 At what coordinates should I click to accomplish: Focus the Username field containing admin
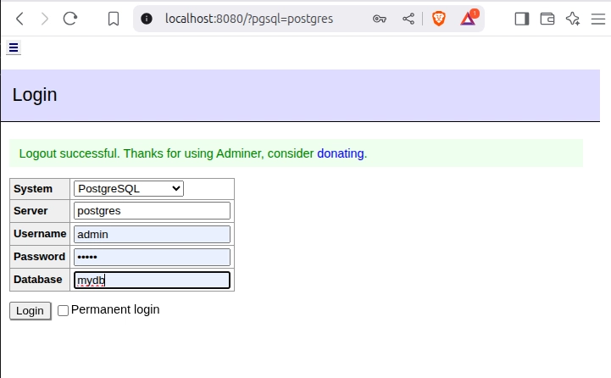coord(152,234)
